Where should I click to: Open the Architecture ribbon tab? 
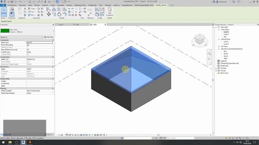(12, 5)
